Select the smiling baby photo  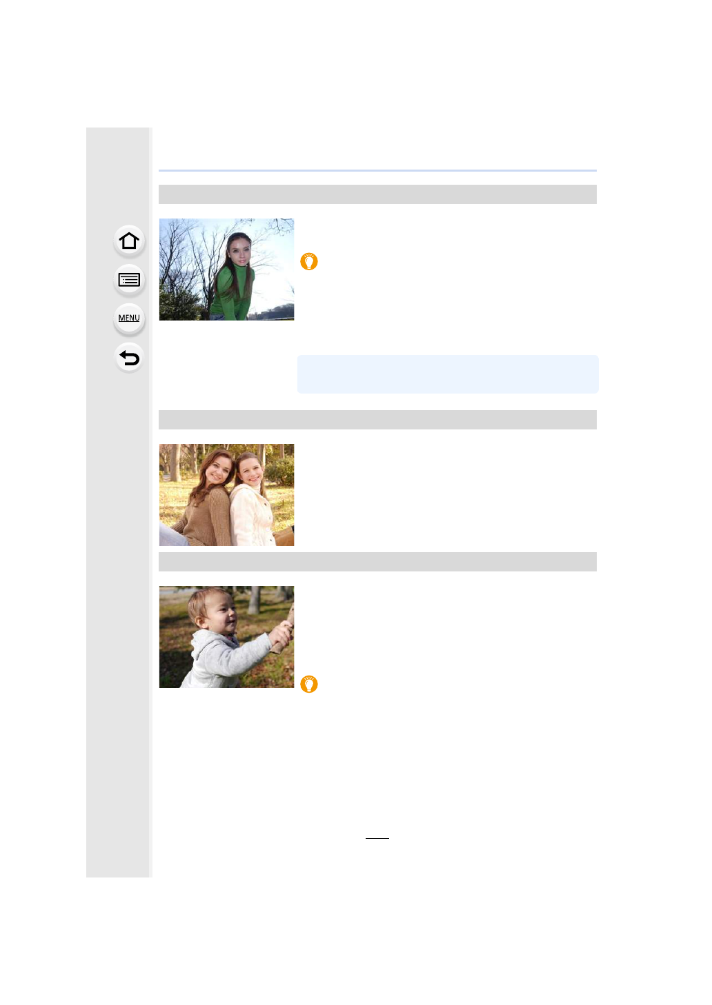(226, 637)
